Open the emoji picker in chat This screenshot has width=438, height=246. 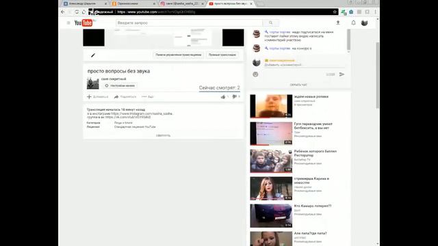point(255,74)
